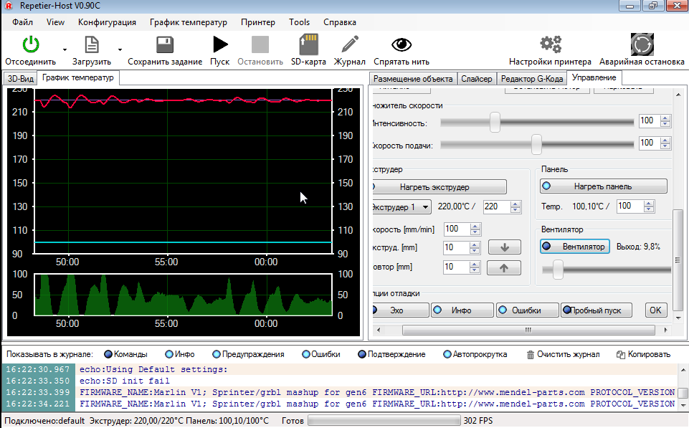Viewport: 689px width, 428px height.
Task: Open printer settings gears icon
Action: click(550, 45)
